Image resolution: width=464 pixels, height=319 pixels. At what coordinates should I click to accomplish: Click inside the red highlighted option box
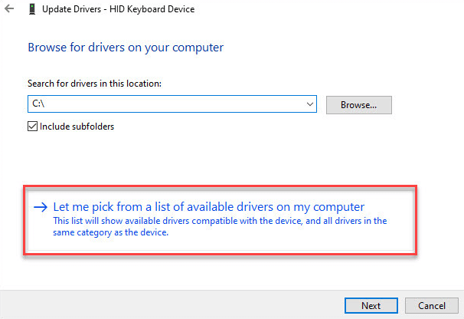click(x=221, y=220)
